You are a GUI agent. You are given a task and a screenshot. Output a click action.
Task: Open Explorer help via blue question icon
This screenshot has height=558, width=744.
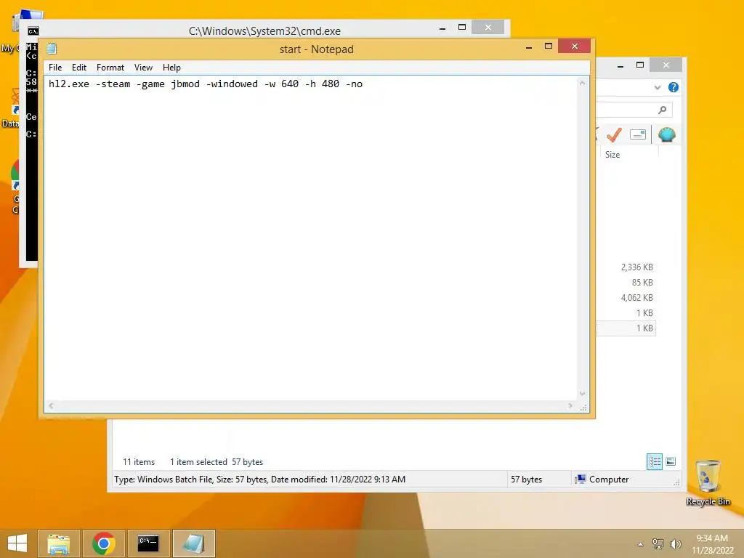click(674, 87)
